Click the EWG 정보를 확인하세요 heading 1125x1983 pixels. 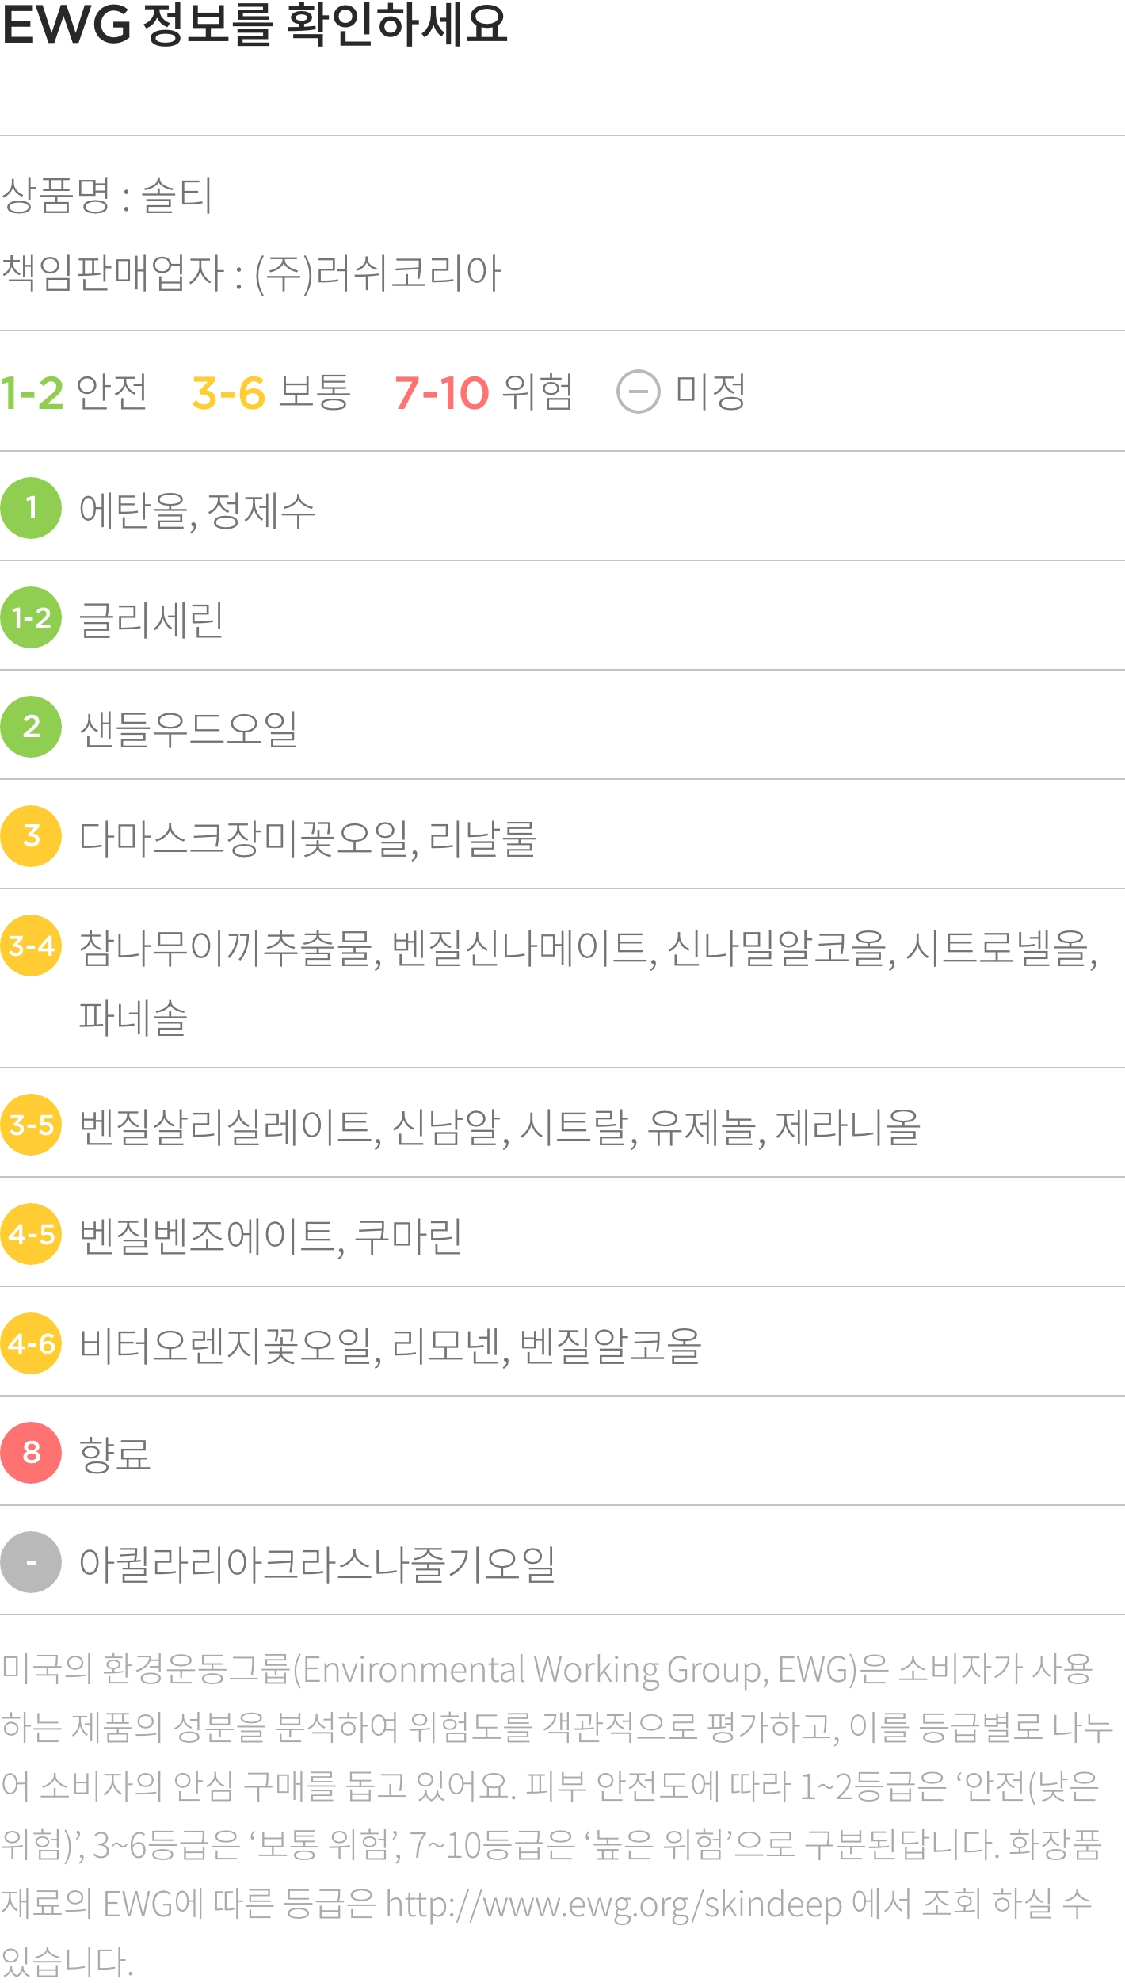tap(254, 24)
